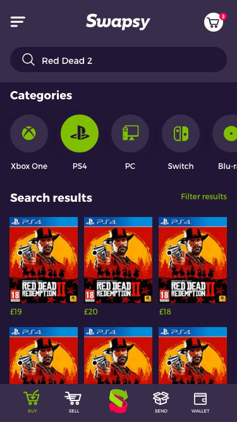Switch to the Buy tab
This screenshot has height=422, width=237.
[x=32, y=402]
